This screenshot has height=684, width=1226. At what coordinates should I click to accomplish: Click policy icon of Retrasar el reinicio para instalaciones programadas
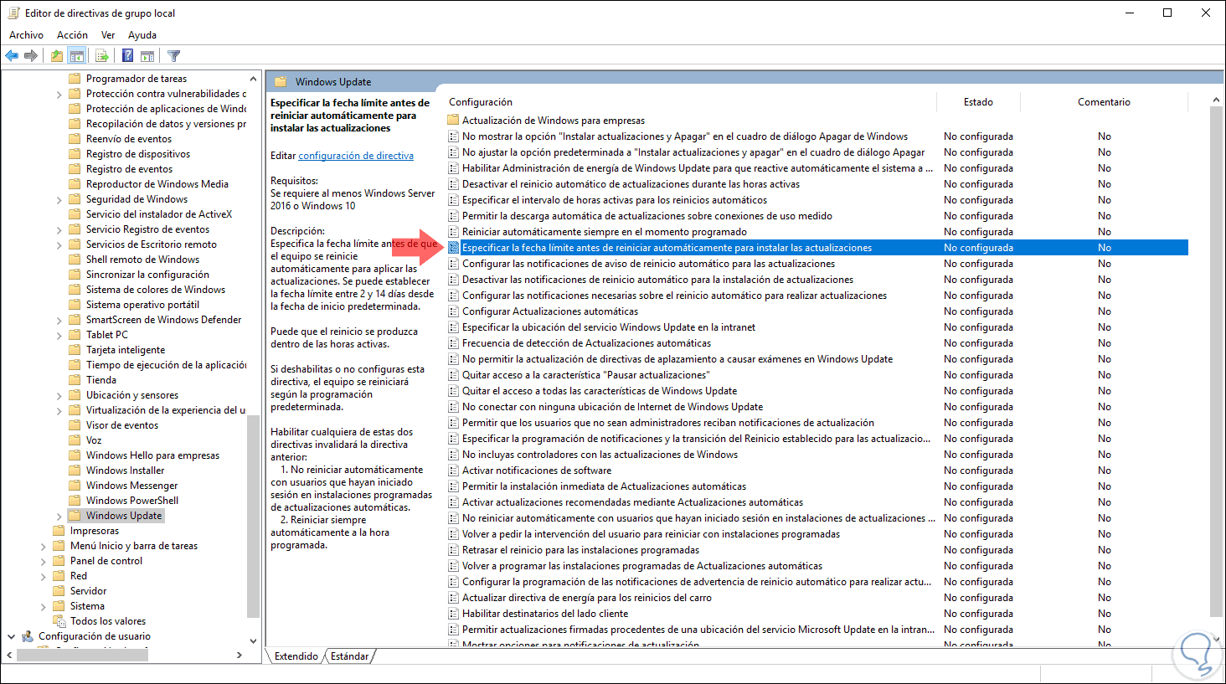click(x=453, y=550)
